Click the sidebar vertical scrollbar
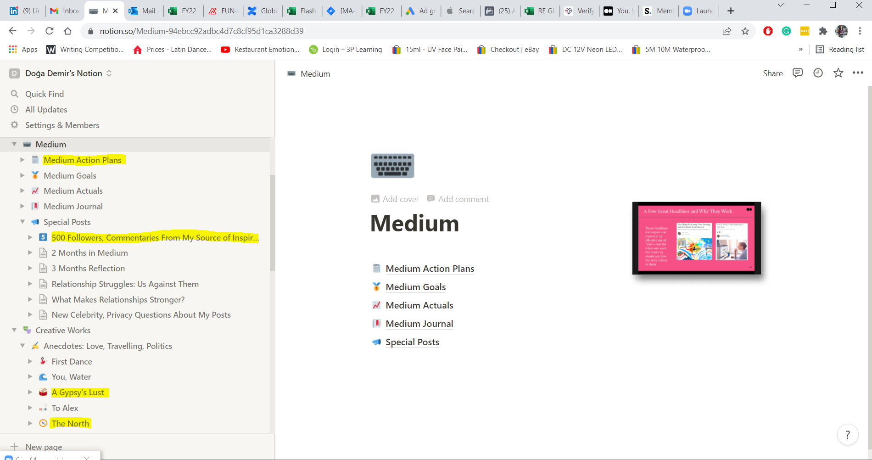Screen dimensions: 872x460 pyautogui.click(x=272, y=223)
